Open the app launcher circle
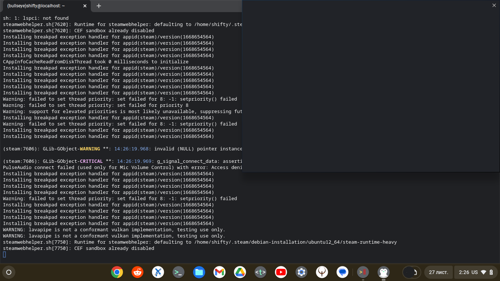The height and width of the screenshot is (281, 500). pyautogui.click(x=8, y=272)
